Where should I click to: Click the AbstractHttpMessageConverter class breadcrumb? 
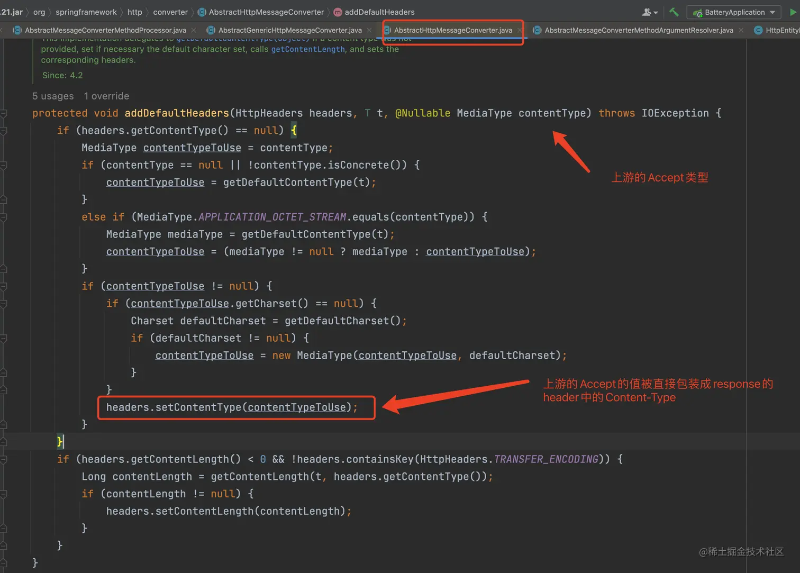[x=261, y=12]
